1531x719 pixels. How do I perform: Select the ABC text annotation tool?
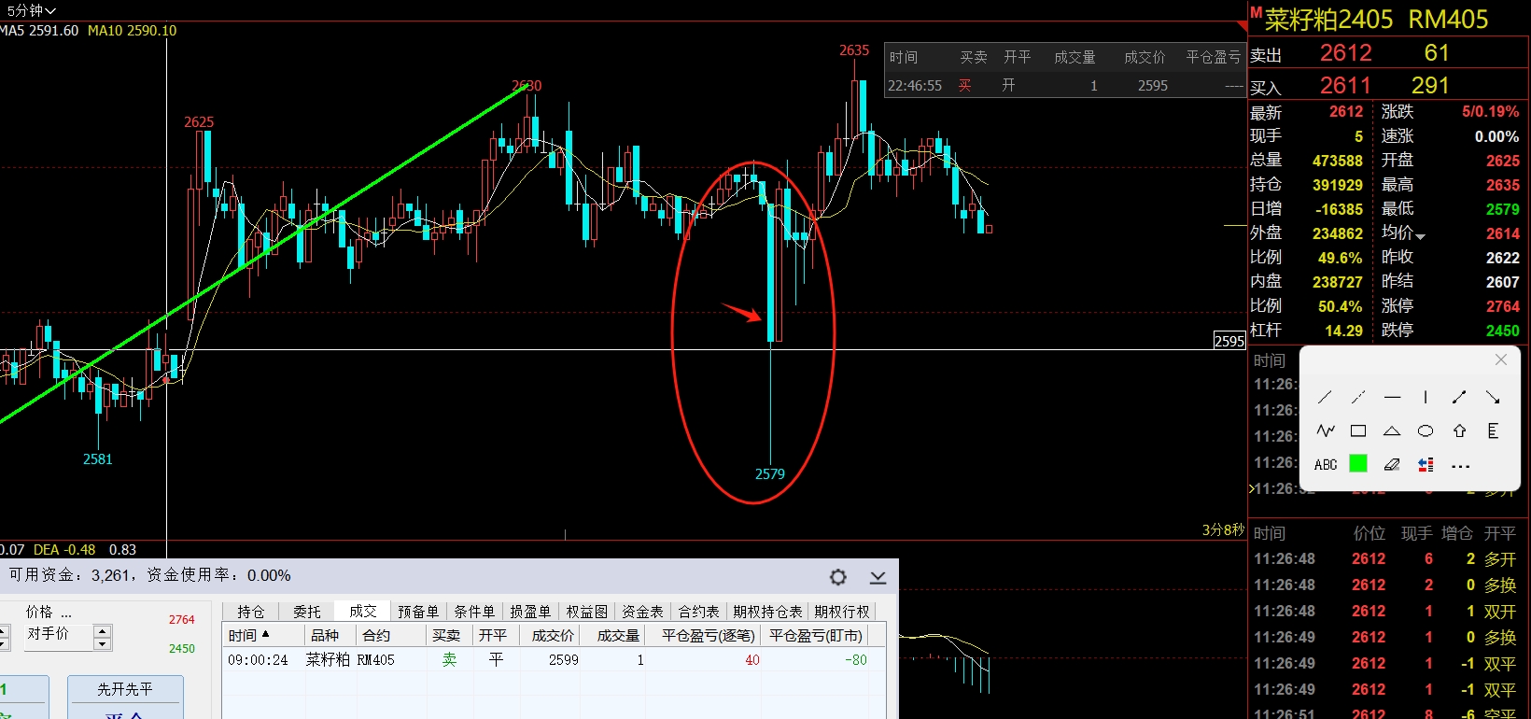coord(1325,465)
